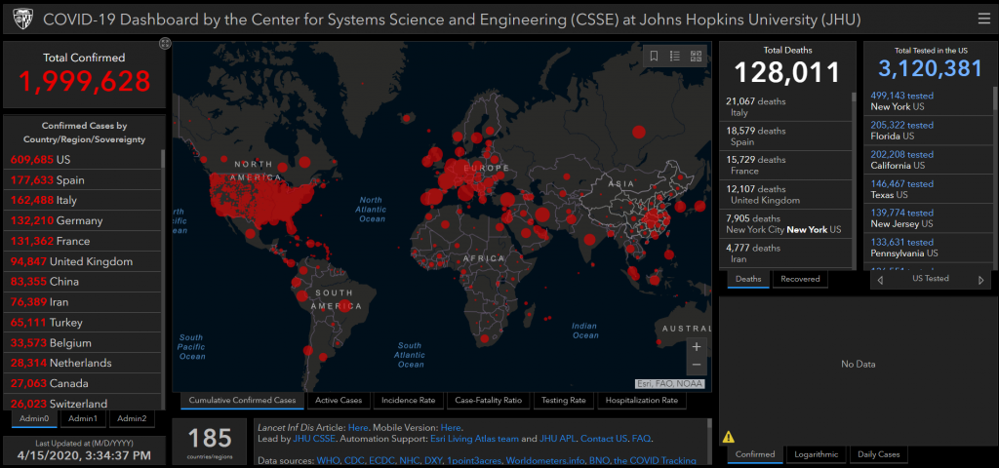Zoom out on the map with minus button

click(x=697, y=366)
